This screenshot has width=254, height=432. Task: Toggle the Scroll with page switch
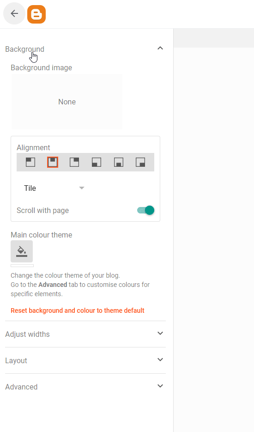pyautogui.click(x=146, y=210)
